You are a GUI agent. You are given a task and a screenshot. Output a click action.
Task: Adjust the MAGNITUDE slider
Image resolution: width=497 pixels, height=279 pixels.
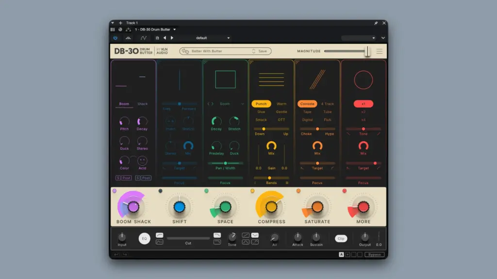[347, 51]
